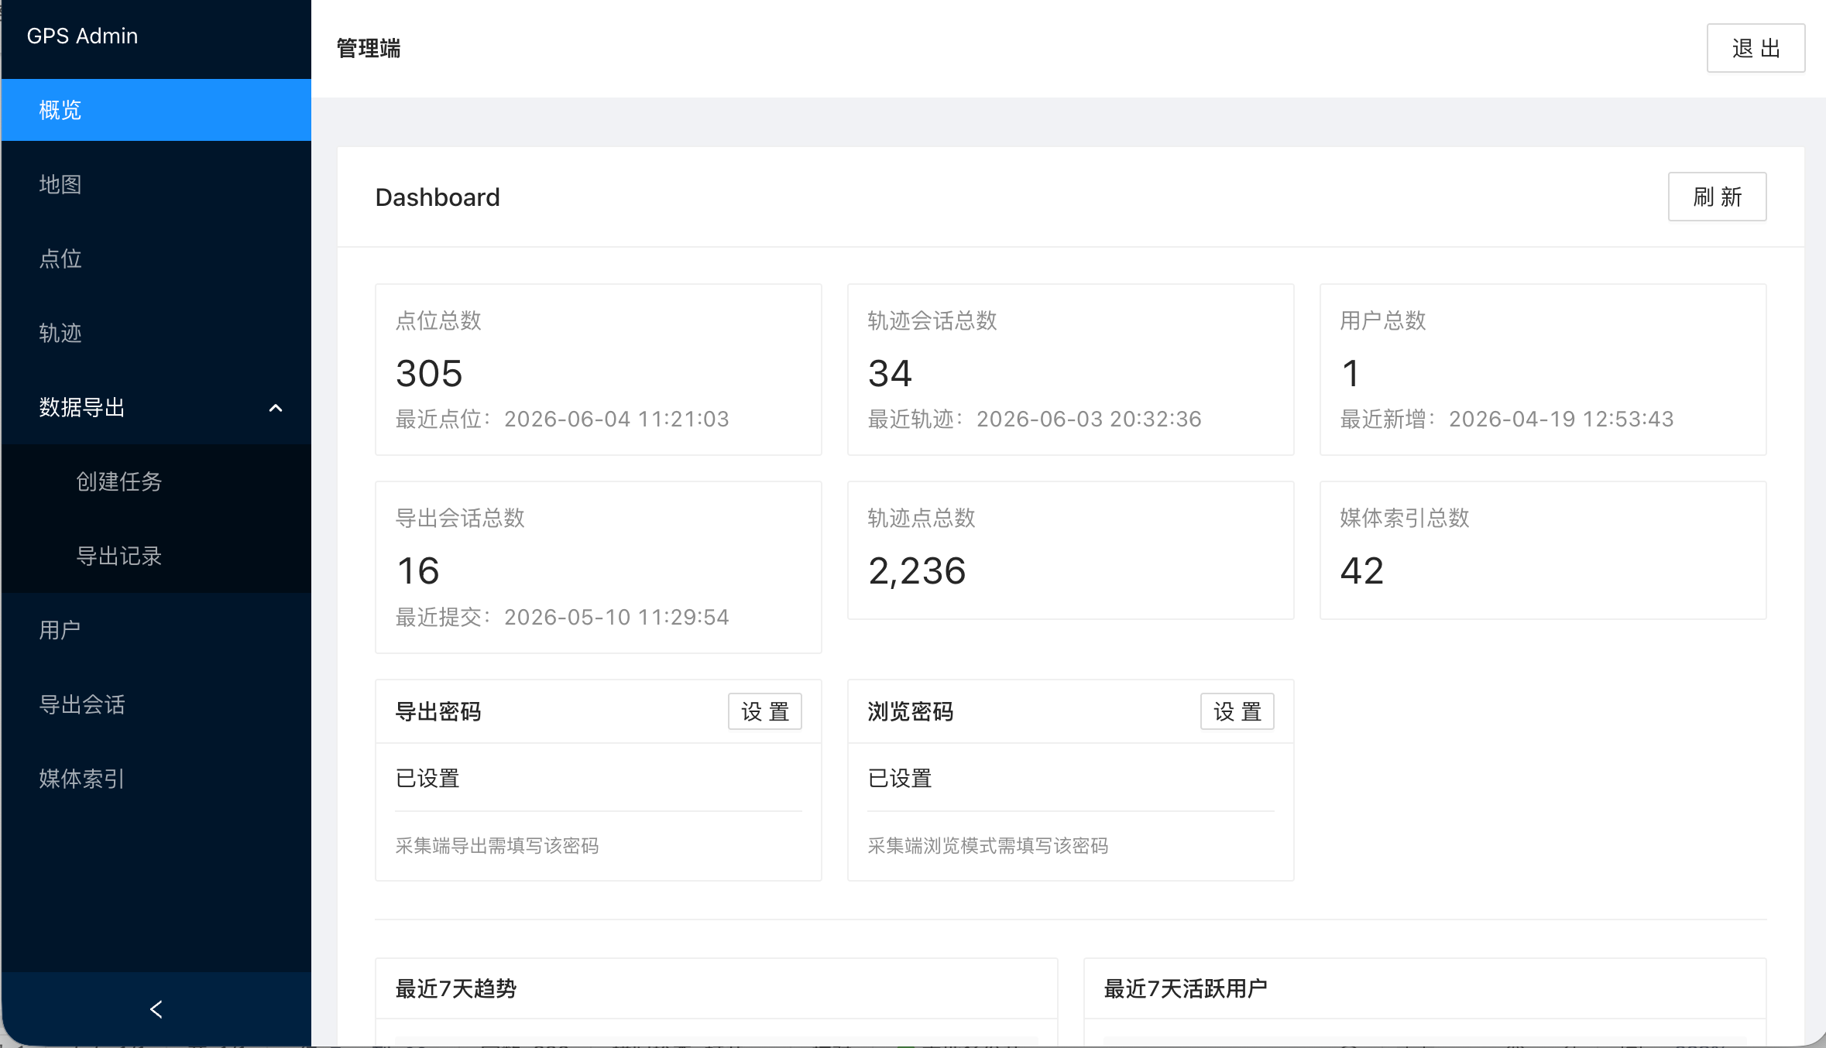1826x1048 pixels.
Task: Open 导出记录 under 数据导出
Action: click(156, 556)
